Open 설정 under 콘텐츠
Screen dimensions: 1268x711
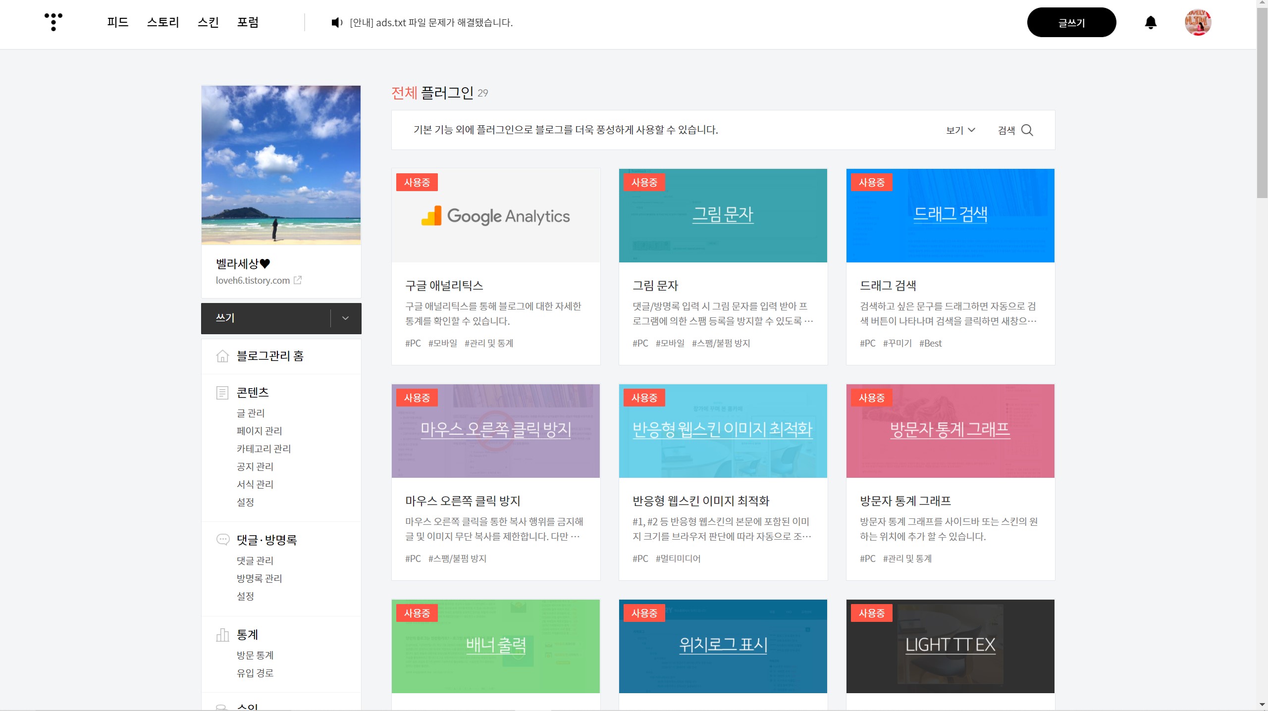(245, 502)
